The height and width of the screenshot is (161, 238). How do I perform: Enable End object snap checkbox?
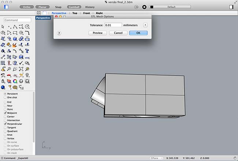5,102
